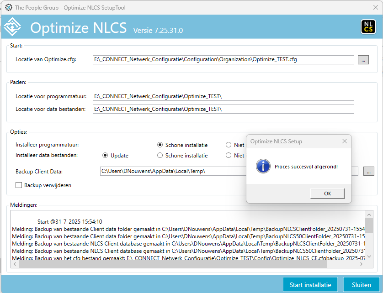Viewport: 383px width, 293px height.
Task: Browse for Optimize.cfg location
Action: point(363,60)
